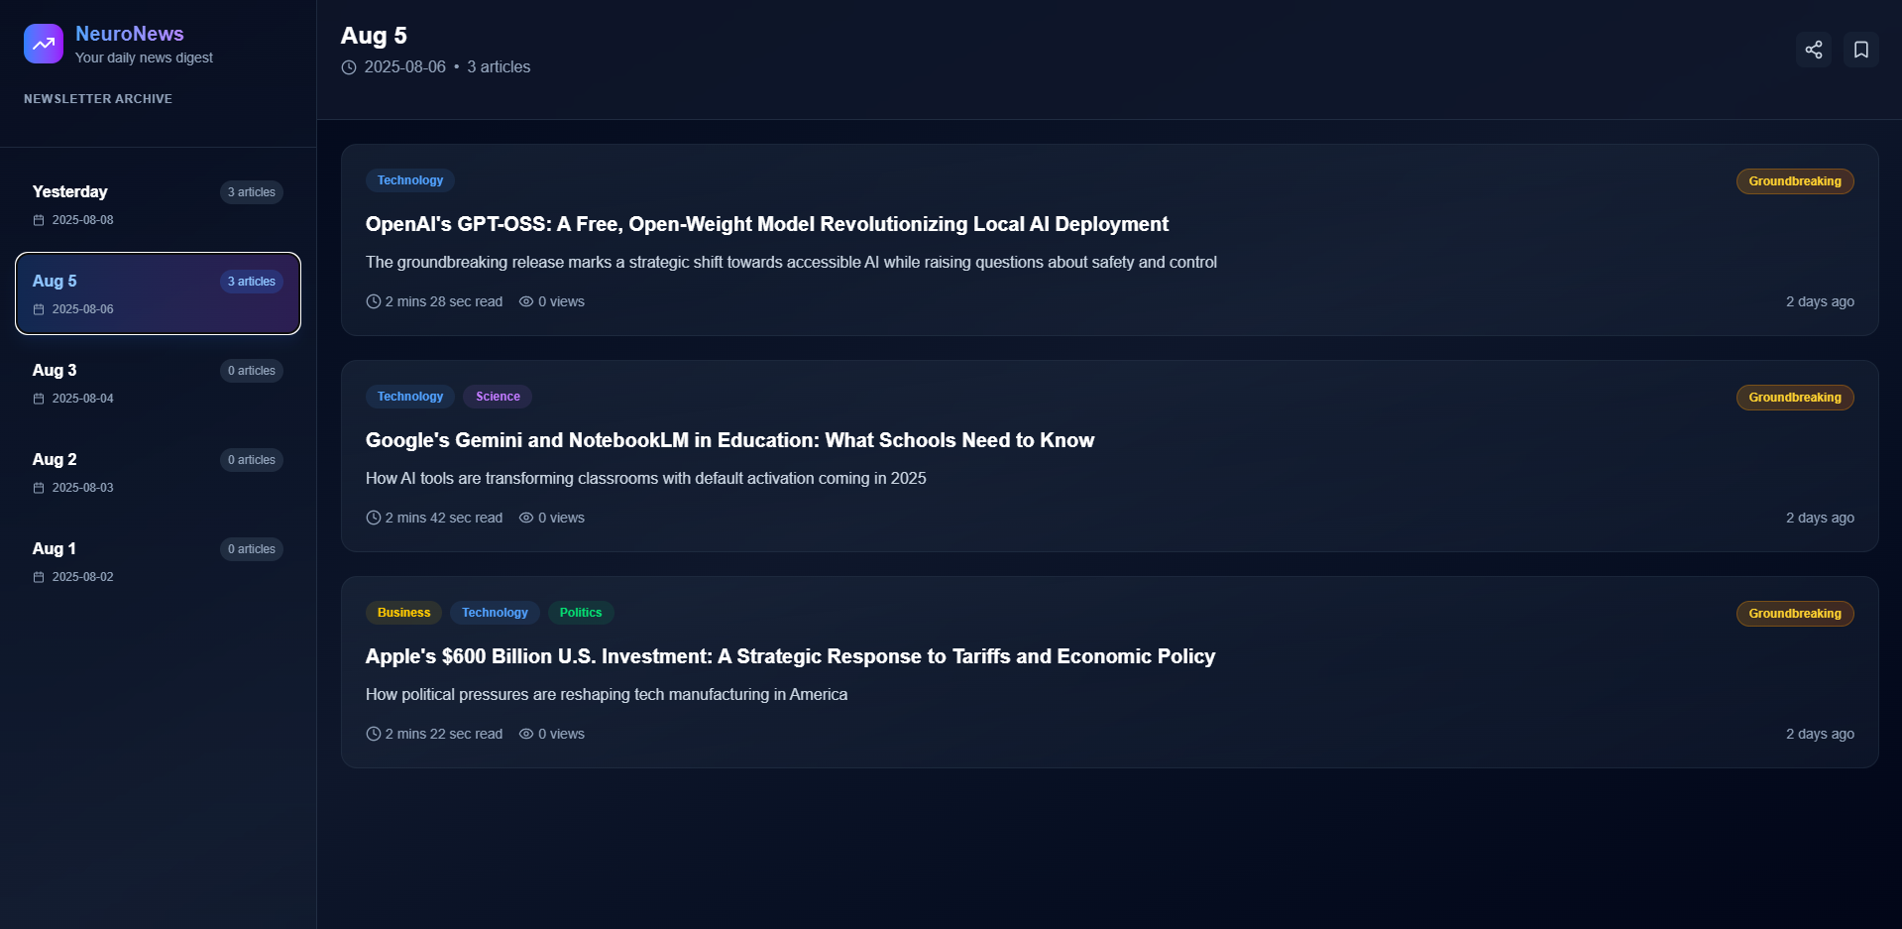Click the 0 articles badge for Aug 2
This screenshot has width=1902, height=929.
(252, 460)
